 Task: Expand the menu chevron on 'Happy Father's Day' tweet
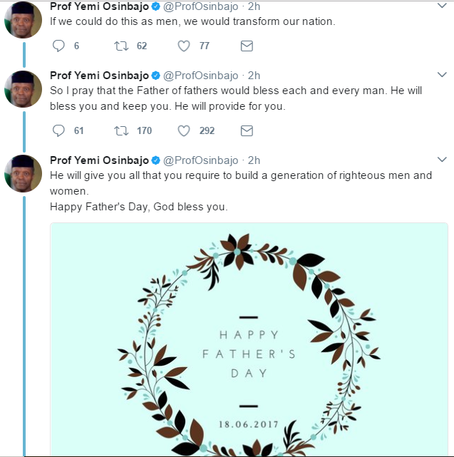(441, 159)
